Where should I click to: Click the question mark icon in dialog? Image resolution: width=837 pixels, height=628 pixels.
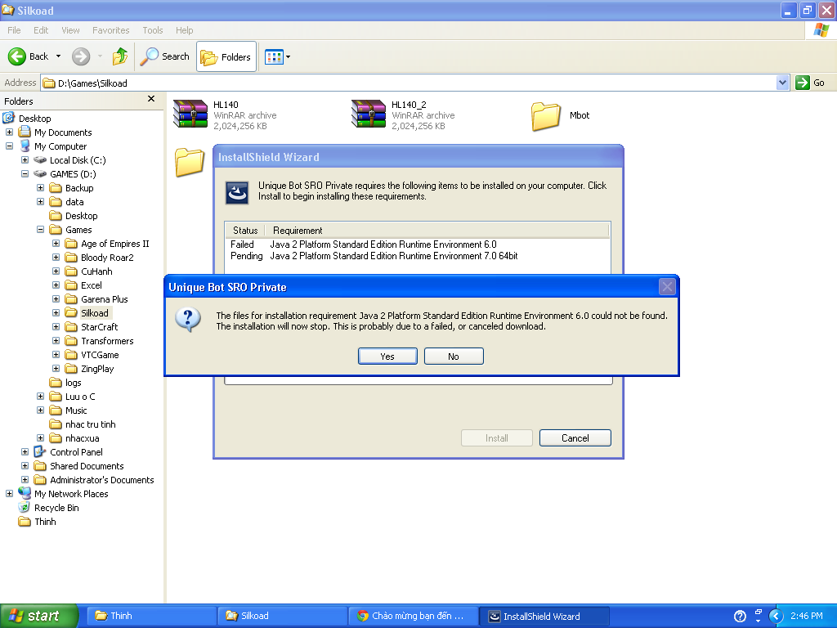pos(188,320)
